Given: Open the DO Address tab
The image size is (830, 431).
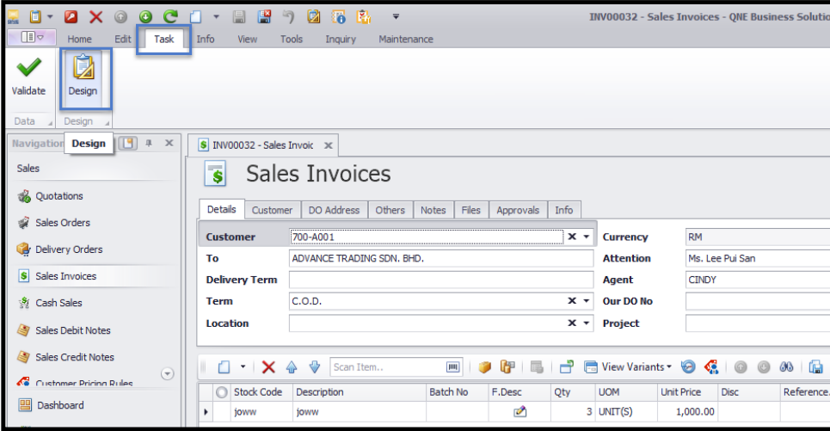Looking at the screenshot, I should pyautogui.click(x=336, y=210).
